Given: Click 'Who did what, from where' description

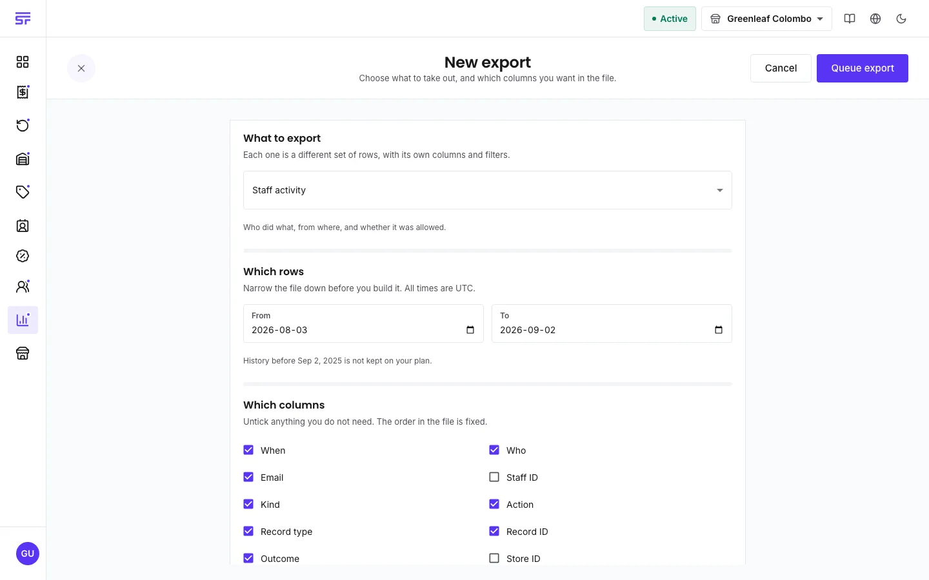Looking at the screenshot, I should (345, 227).
